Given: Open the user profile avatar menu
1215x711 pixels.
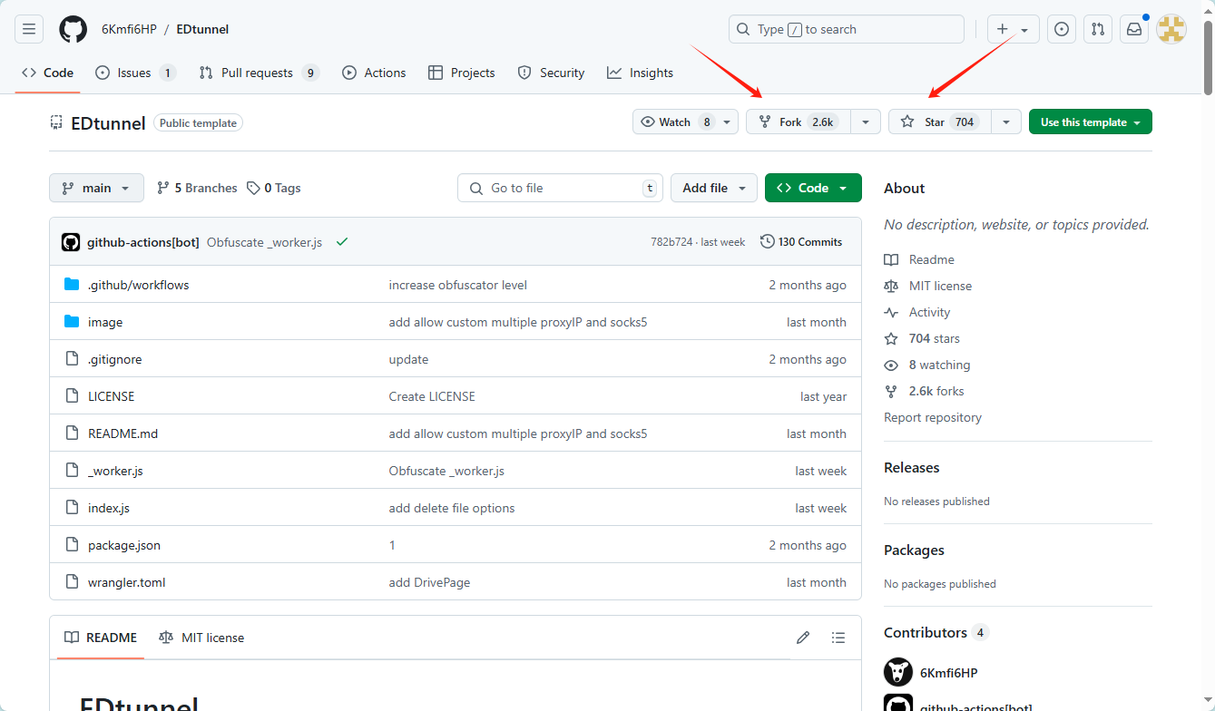Looking at the screenshot, I should (x=1171, y=29).
